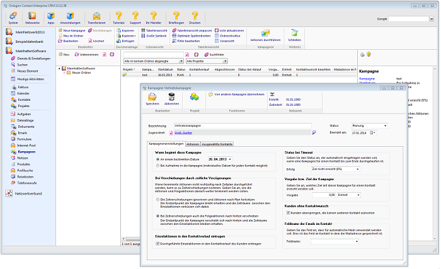Click the Vorgabe 0,00 value field
Screen dimensions: 441x269
tap(324, 195)
